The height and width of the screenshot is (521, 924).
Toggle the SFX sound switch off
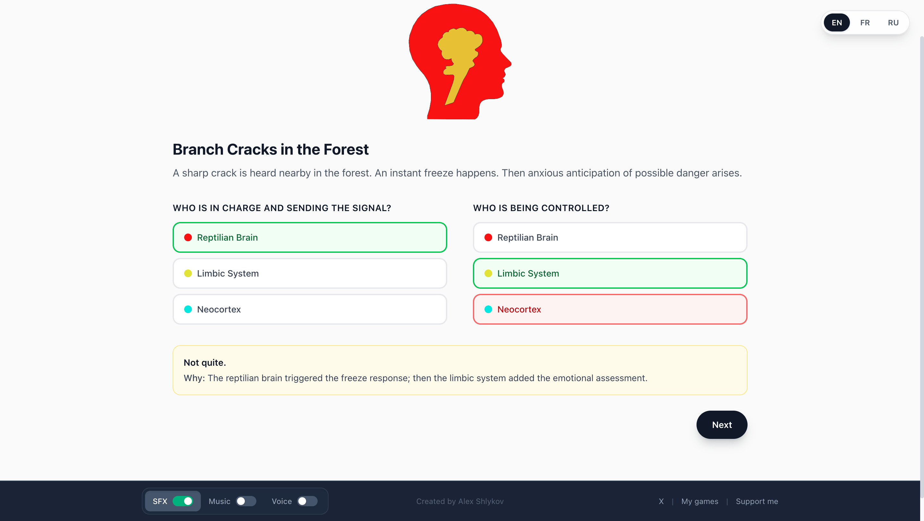[x=183, y=501]
